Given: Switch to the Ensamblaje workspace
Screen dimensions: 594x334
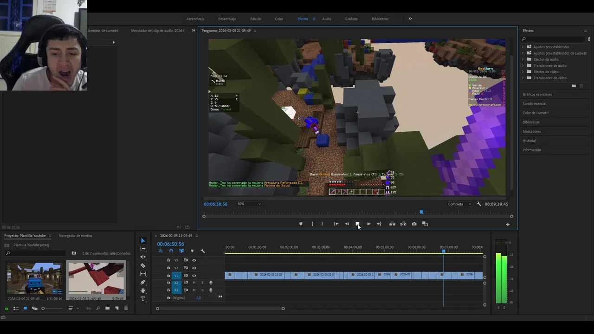Looking at the screenshot, I should coord(227,19).
